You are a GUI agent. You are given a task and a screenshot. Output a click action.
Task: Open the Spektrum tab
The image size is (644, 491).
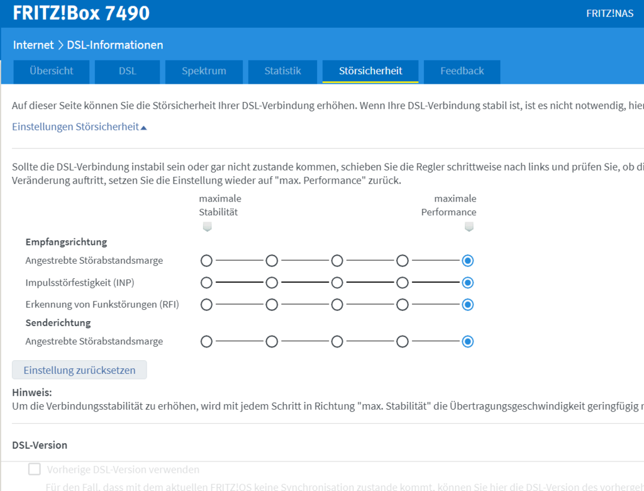point(204,72)
